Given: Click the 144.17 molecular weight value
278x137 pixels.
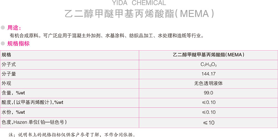Looking at the screenshot, I should point(208,74).
